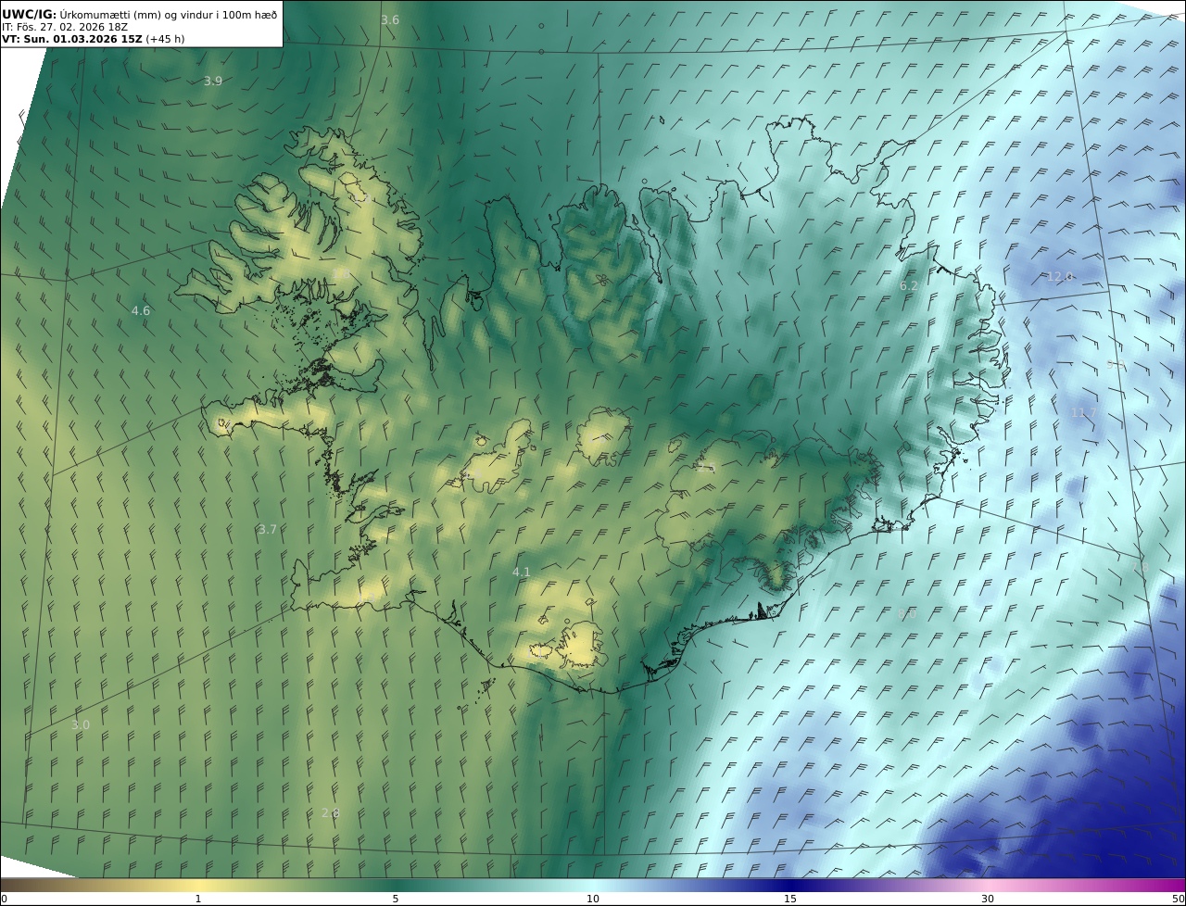The height and width of the screenshot is (906, 1186).
Task: Click the colorbar tick label 50
Action: click(1179, 899)
